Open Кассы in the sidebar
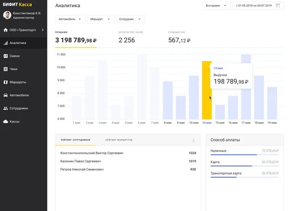 (24, 122)
